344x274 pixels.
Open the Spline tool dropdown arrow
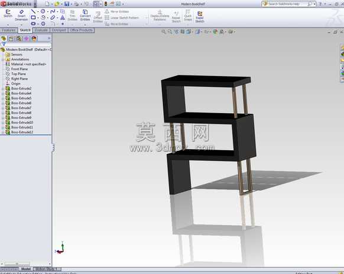pos(57,11)
